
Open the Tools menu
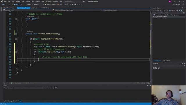43,1
